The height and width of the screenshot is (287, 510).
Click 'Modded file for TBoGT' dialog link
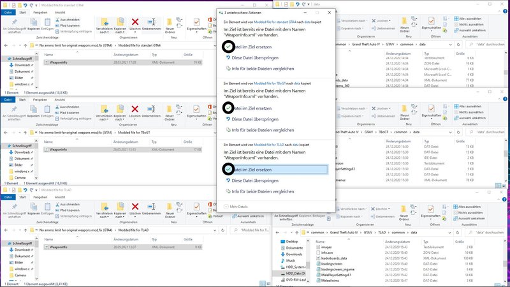pos(270,84)
